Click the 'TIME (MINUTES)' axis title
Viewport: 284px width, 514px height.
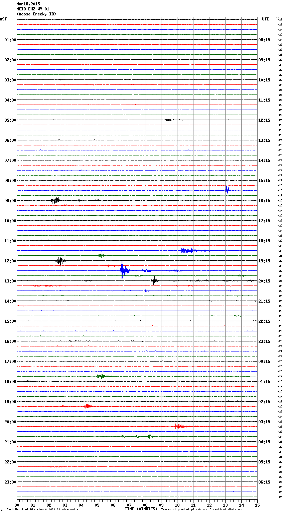pyautogui.click(x=141, y=509)
